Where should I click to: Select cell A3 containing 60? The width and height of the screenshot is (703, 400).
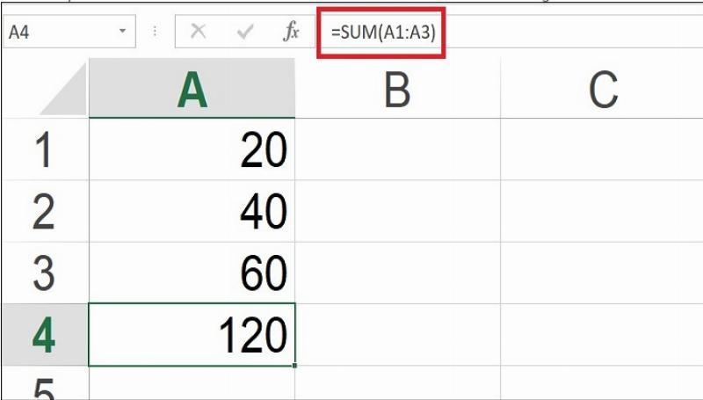(192, 273)
